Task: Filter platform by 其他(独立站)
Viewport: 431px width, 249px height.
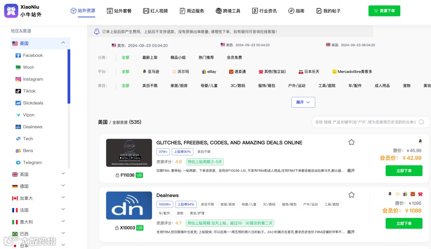Action: click(x=272, y=71)
